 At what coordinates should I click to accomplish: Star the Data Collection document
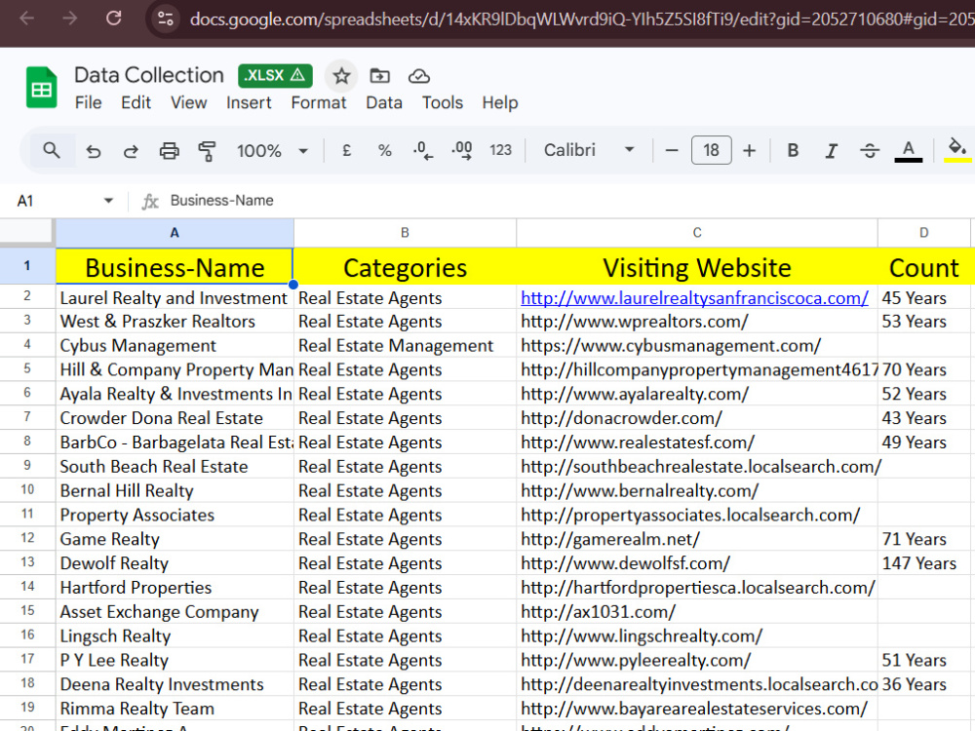click(340, 76)
